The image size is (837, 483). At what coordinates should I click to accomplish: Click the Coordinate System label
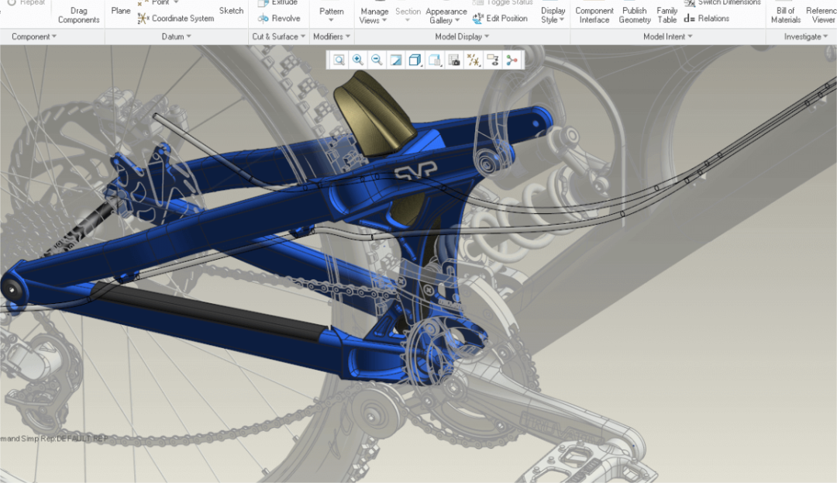(x=183, y=19)
